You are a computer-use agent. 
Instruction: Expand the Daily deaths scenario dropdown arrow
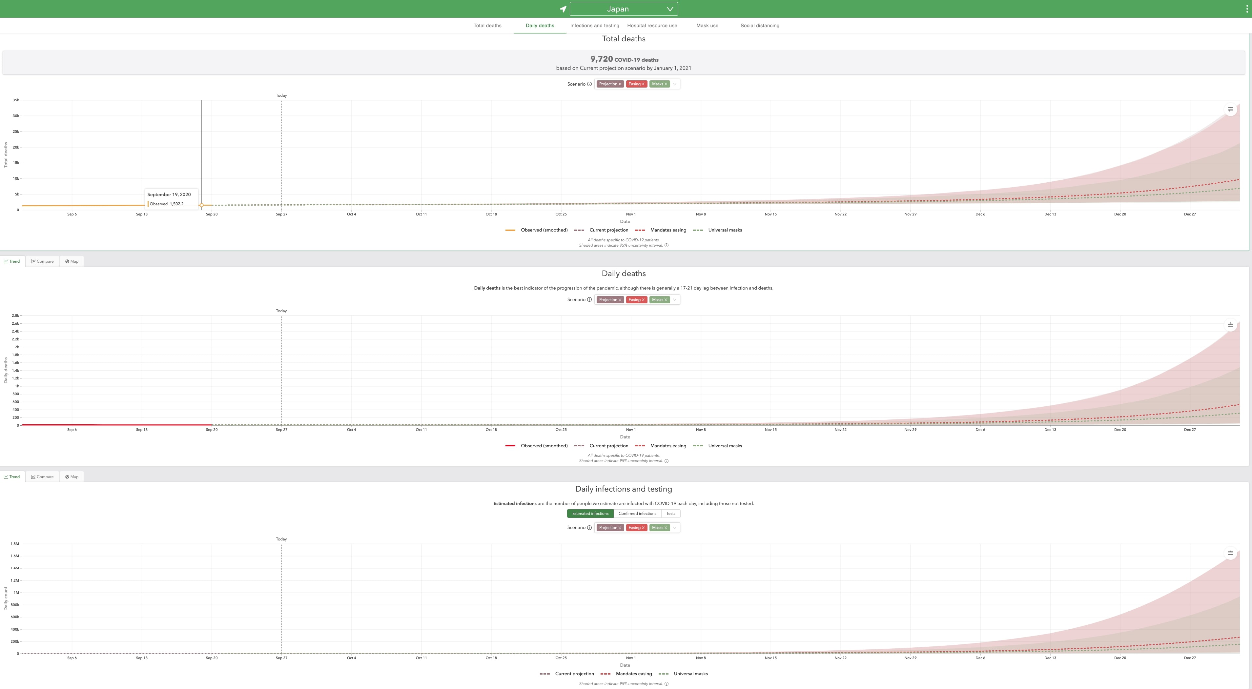(675, 300)
